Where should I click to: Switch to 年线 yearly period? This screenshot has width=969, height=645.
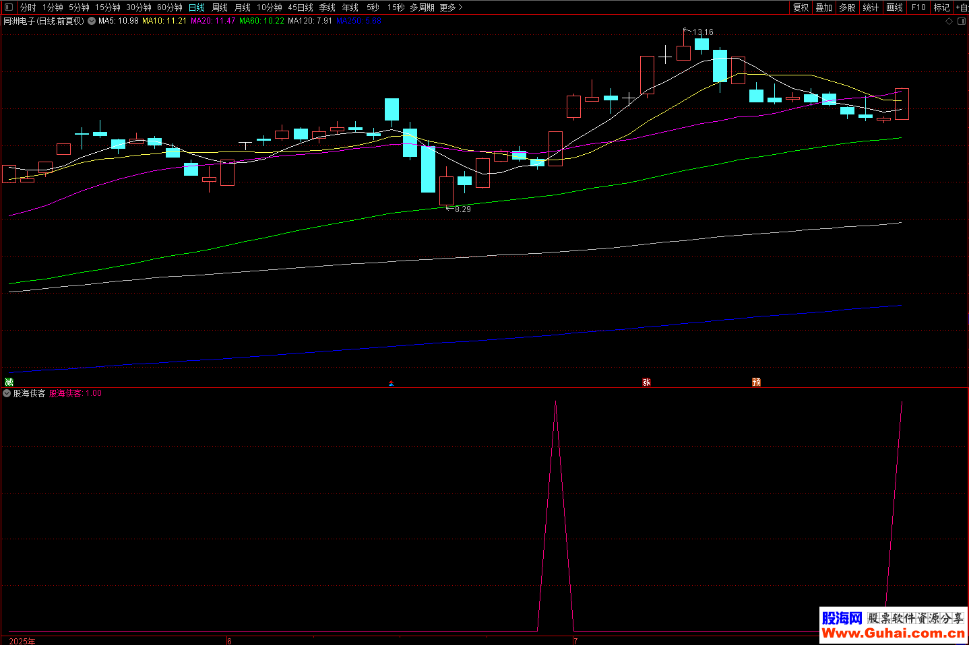click(x=350, y=7)
